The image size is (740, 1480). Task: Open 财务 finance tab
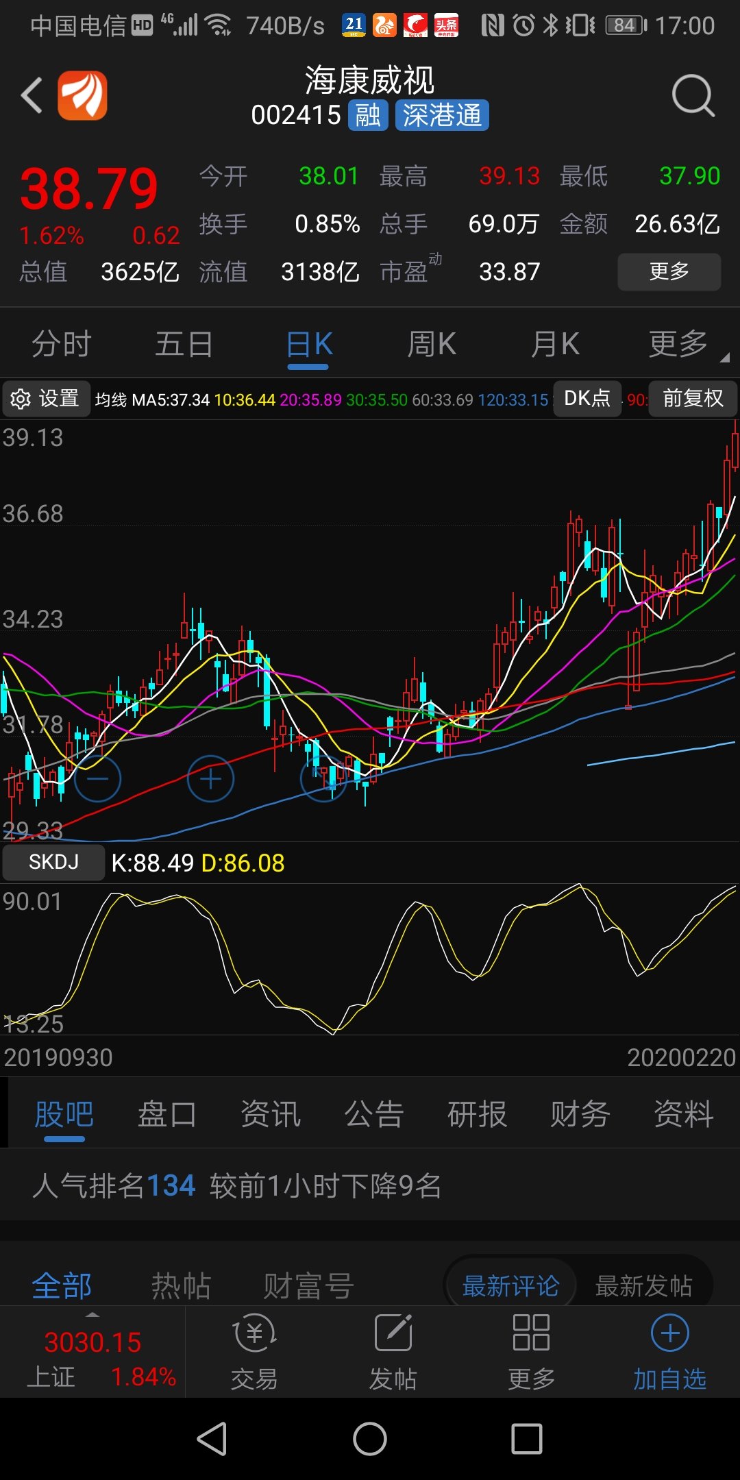pos(580,1114)
